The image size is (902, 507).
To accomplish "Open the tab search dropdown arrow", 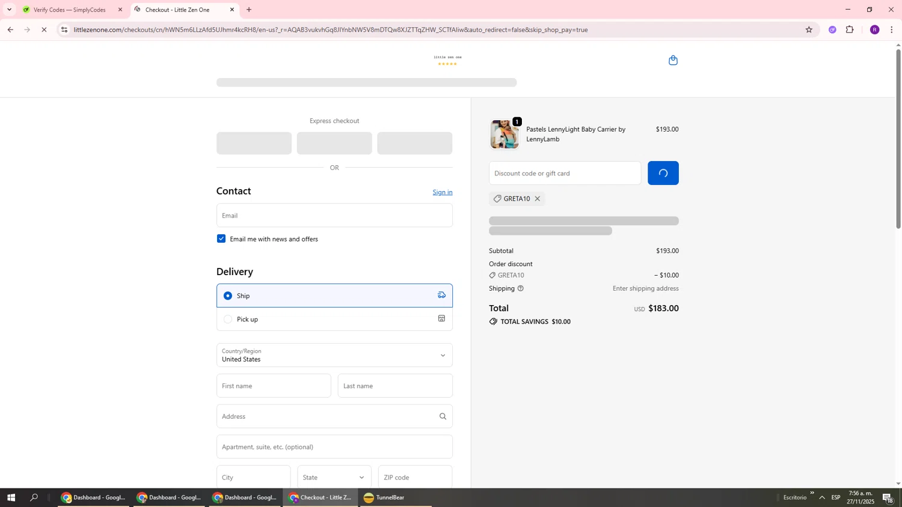I will 9,10.
